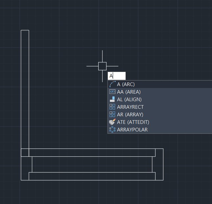Choose AR (ARRAY) from the list
The height and width of the screenshot is (204, 212).
tap(160, 114)
